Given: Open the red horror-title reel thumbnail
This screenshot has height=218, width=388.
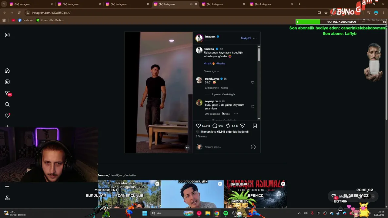Looking at the screenshot, I should click(255, 194).
